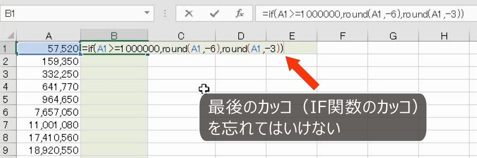Image resolution: width=477 pixels, height=158 pixels.
Task: Select row 7 header
Action: click(8, 125)
